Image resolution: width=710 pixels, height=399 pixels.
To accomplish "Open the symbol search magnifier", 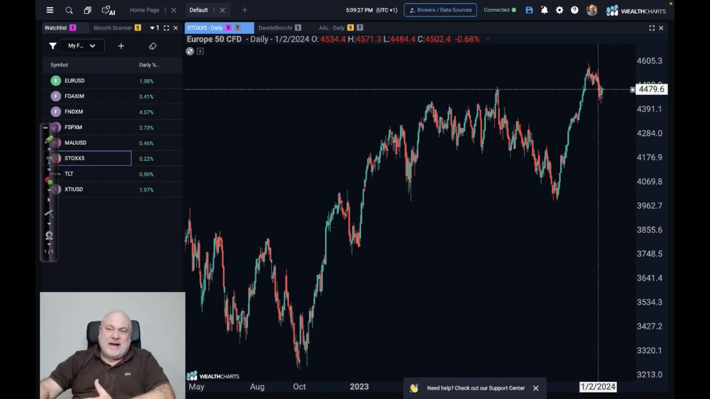I will pyautogui.click(x=69, y=10).
